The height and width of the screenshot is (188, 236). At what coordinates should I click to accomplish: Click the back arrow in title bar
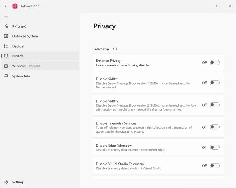point(6,6)
